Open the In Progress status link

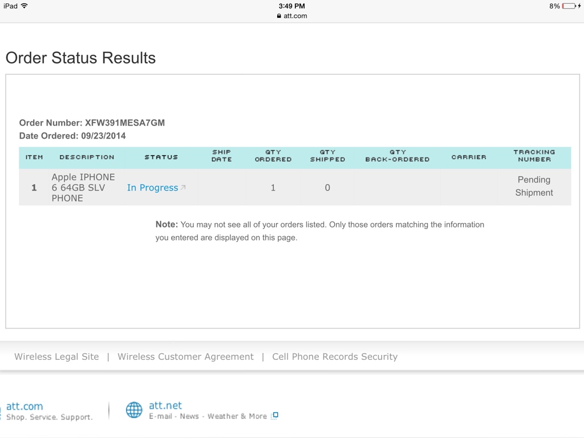click(x=152, y=188)
